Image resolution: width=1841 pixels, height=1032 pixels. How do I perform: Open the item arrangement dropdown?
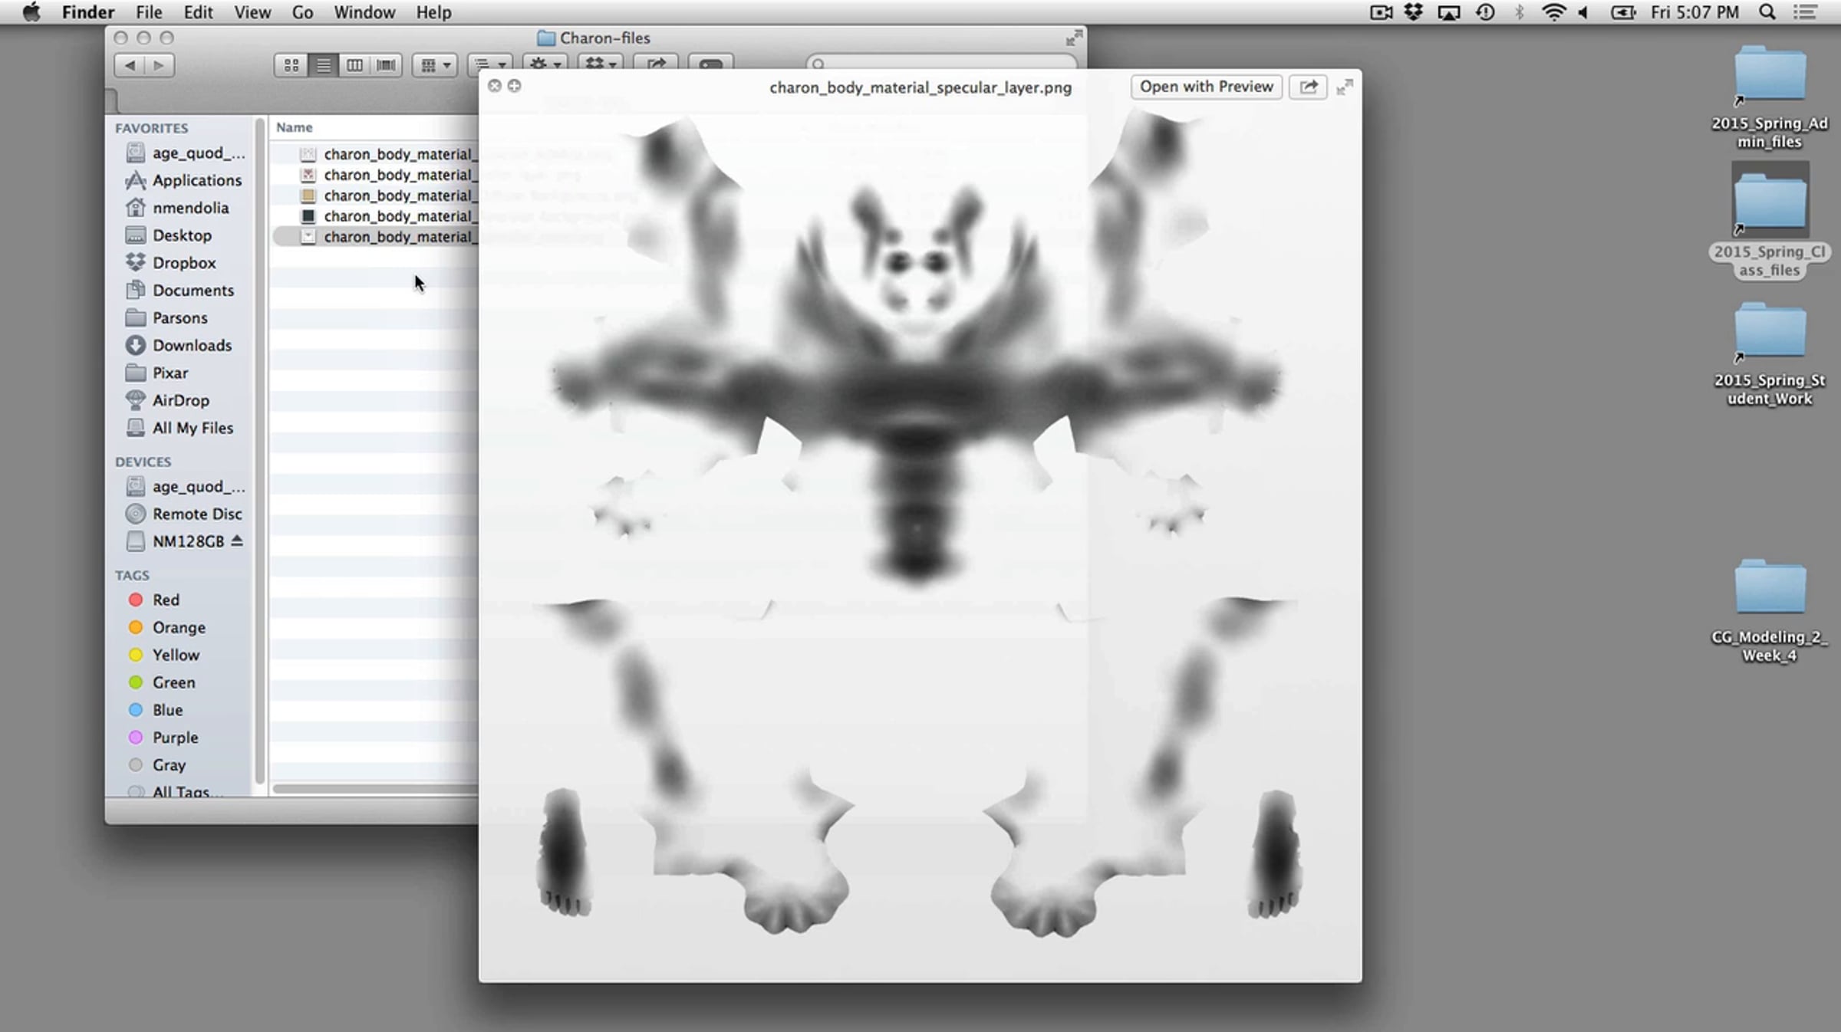click(x=435, y=65)
